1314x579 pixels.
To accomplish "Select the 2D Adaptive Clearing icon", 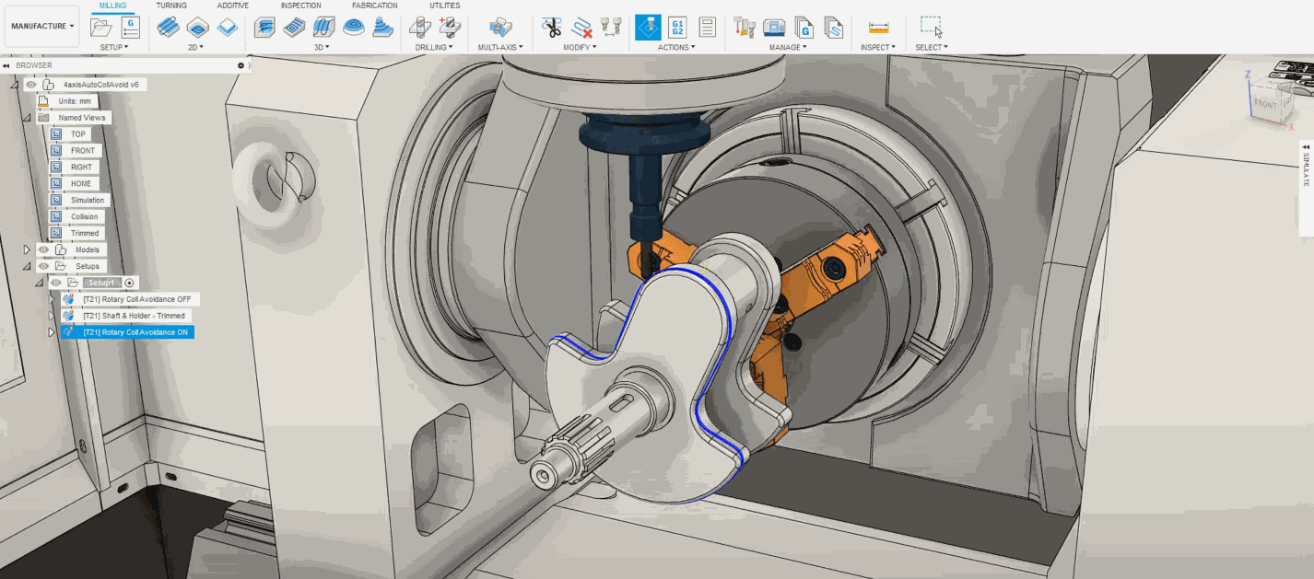I will pyautogui.click(x=169, y=28).
